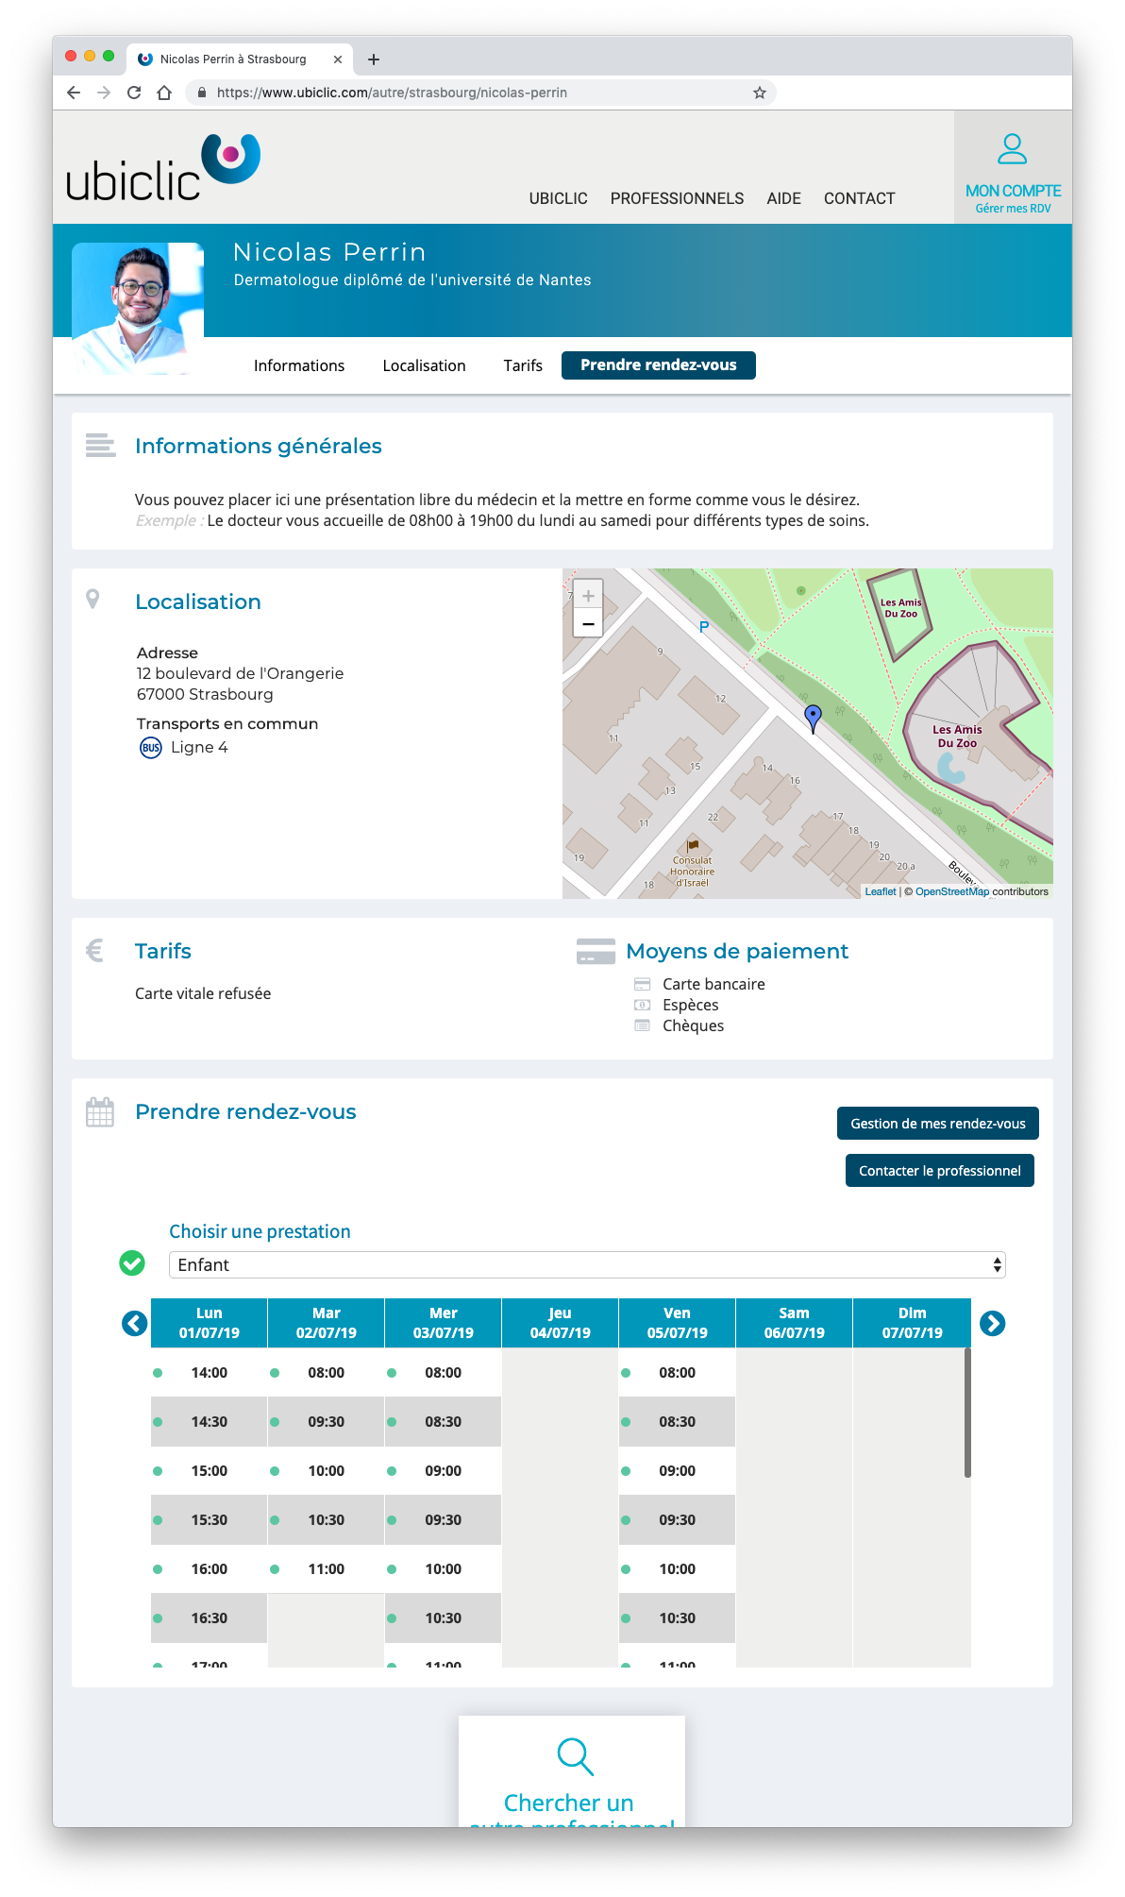Jump to the Localisation section tab
Image resolution: width=1125 pixels, height=1897 pixels.
[x=425, y=365]
